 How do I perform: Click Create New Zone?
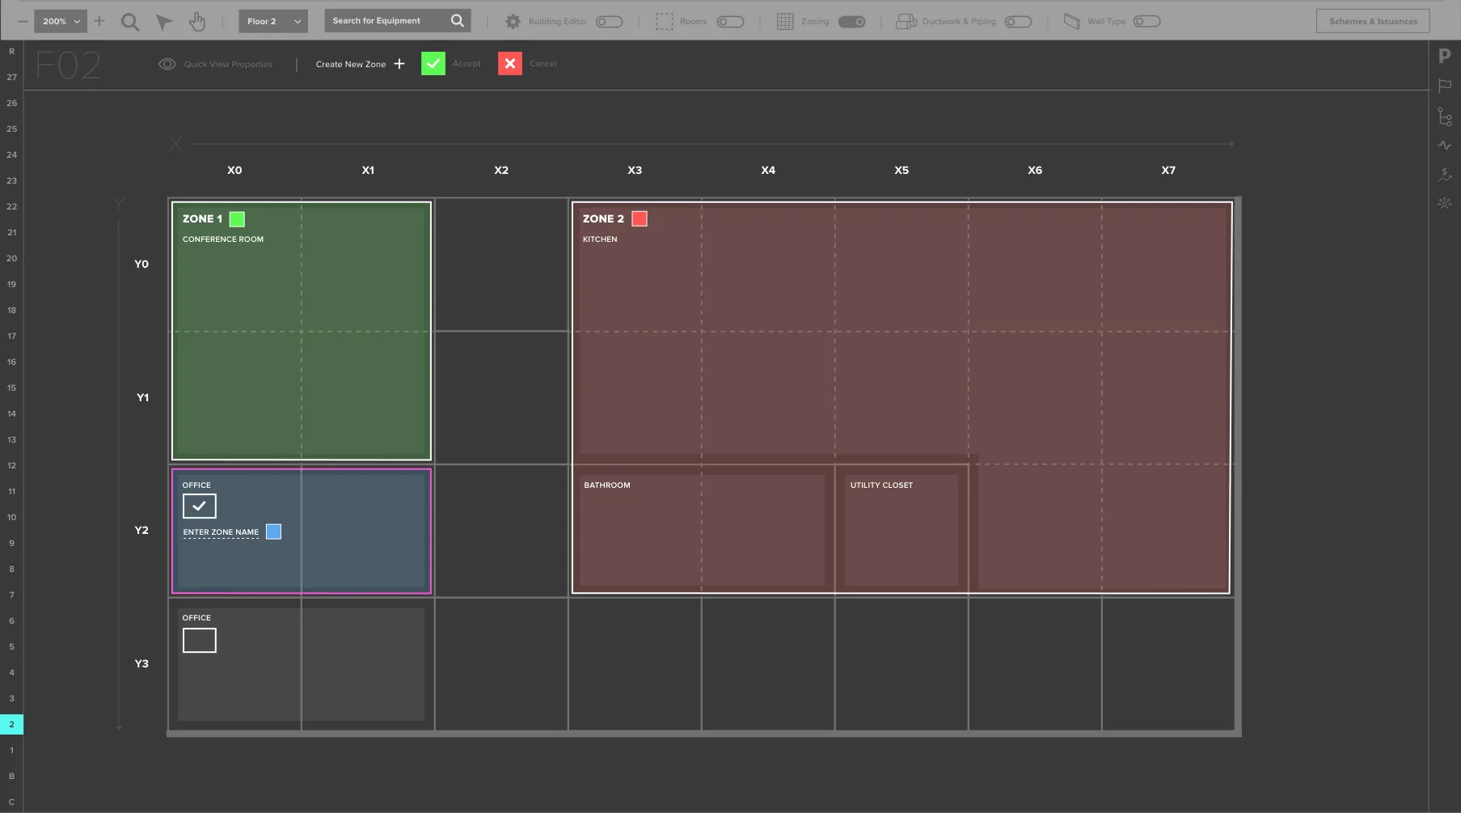click(x=360, y=64)
